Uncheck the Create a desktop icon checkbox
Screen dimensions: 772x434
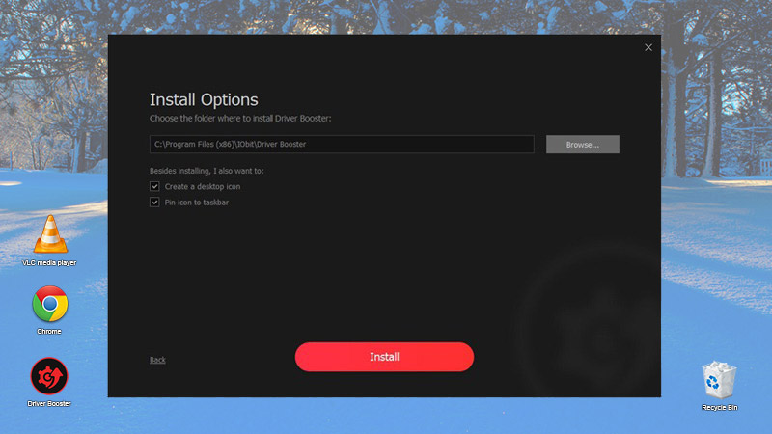pos(154,186)
